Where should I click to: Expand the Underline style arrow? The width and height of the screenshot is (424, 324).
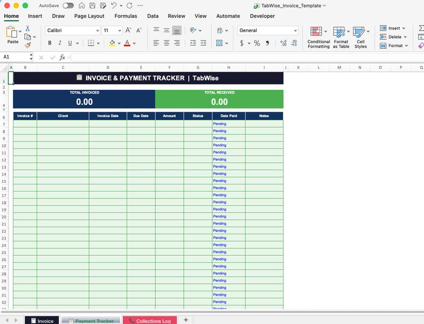77,43
